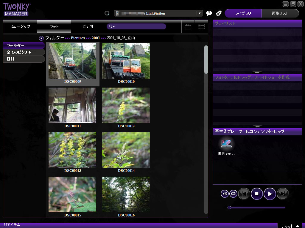Skip to the previous track
Image resolution: width=305 pixels, height=228 pixels.
pos(244,194)
